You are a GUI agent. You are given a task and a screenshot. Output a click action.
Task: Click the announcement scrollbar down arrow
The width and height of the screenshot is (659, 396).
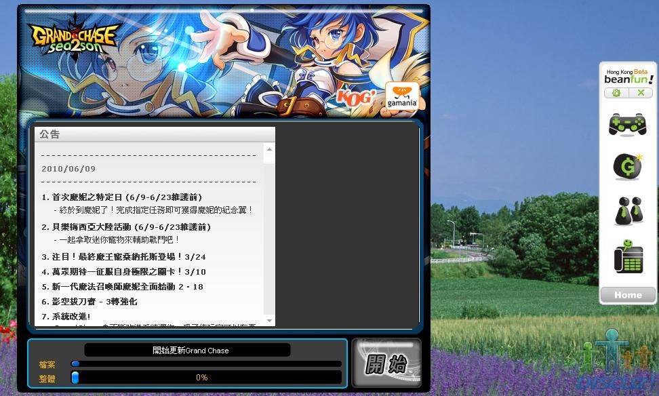click(269, 321)
